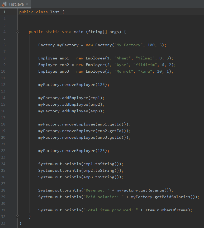The height and width of the screenshot is (228, 204).
Task: Click Item.numberOfItems on line 31
Action: pyautogui.click(x=167, y=210)
